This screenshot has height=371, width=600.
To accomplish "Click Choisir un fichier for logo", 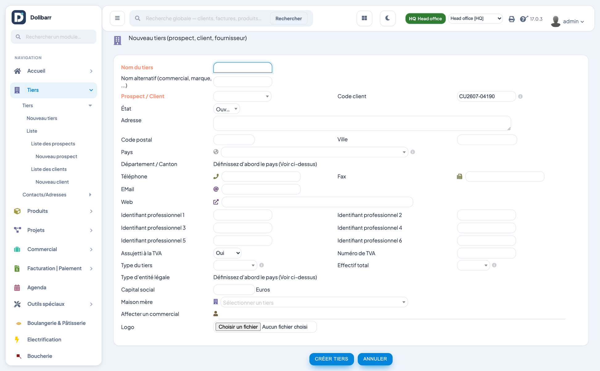I will coord(238,327).
